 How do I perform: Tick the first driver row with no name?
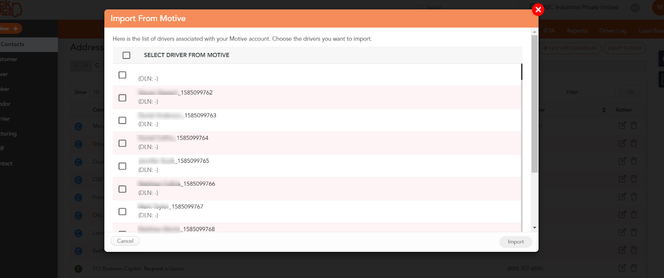point(122,75)
